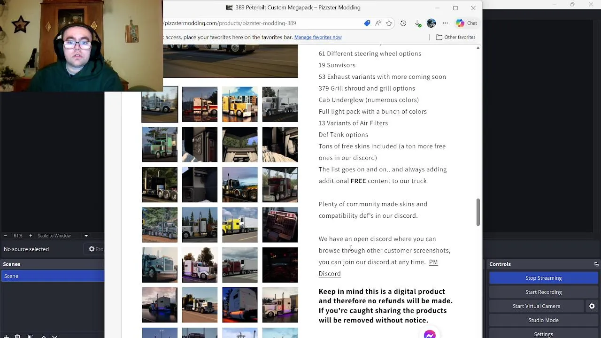601x338 pixels.
Task: Move scene down with the arrow icon
Action: 54,336
